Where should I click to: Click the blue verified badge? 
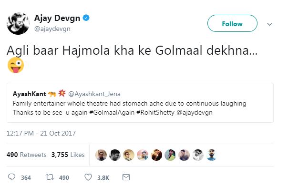(x=86, y=18)
